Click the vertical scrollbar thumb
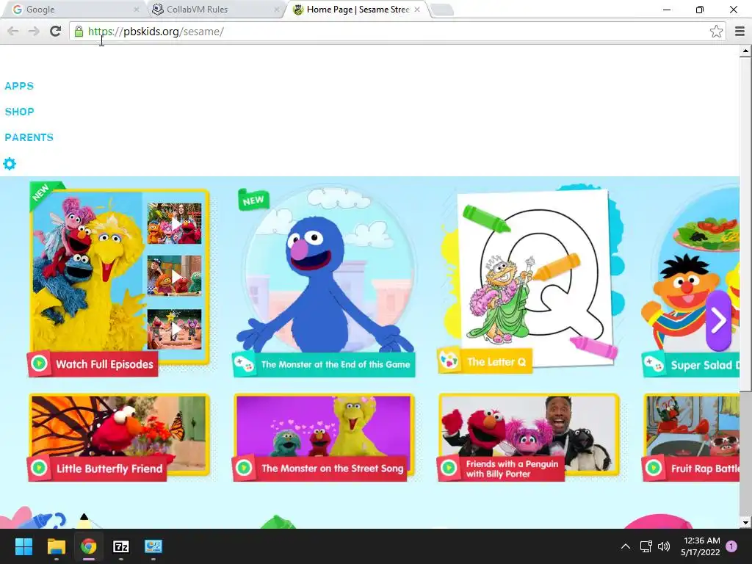Screen dimensions: 752x564 [745, 223]
